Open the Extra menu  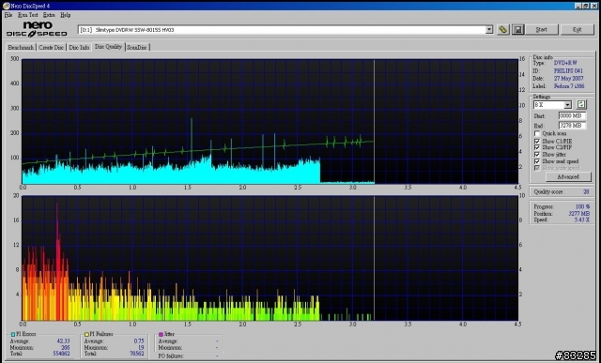point(49,15)
